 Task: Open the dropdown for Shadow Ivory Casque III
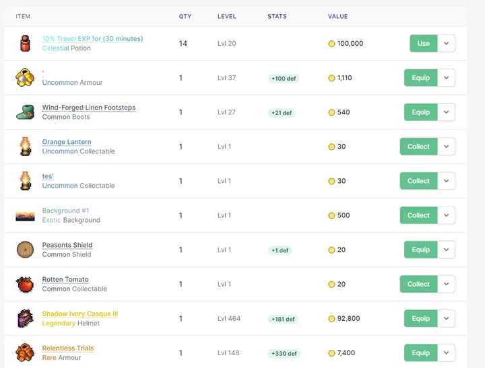[446, 318]
